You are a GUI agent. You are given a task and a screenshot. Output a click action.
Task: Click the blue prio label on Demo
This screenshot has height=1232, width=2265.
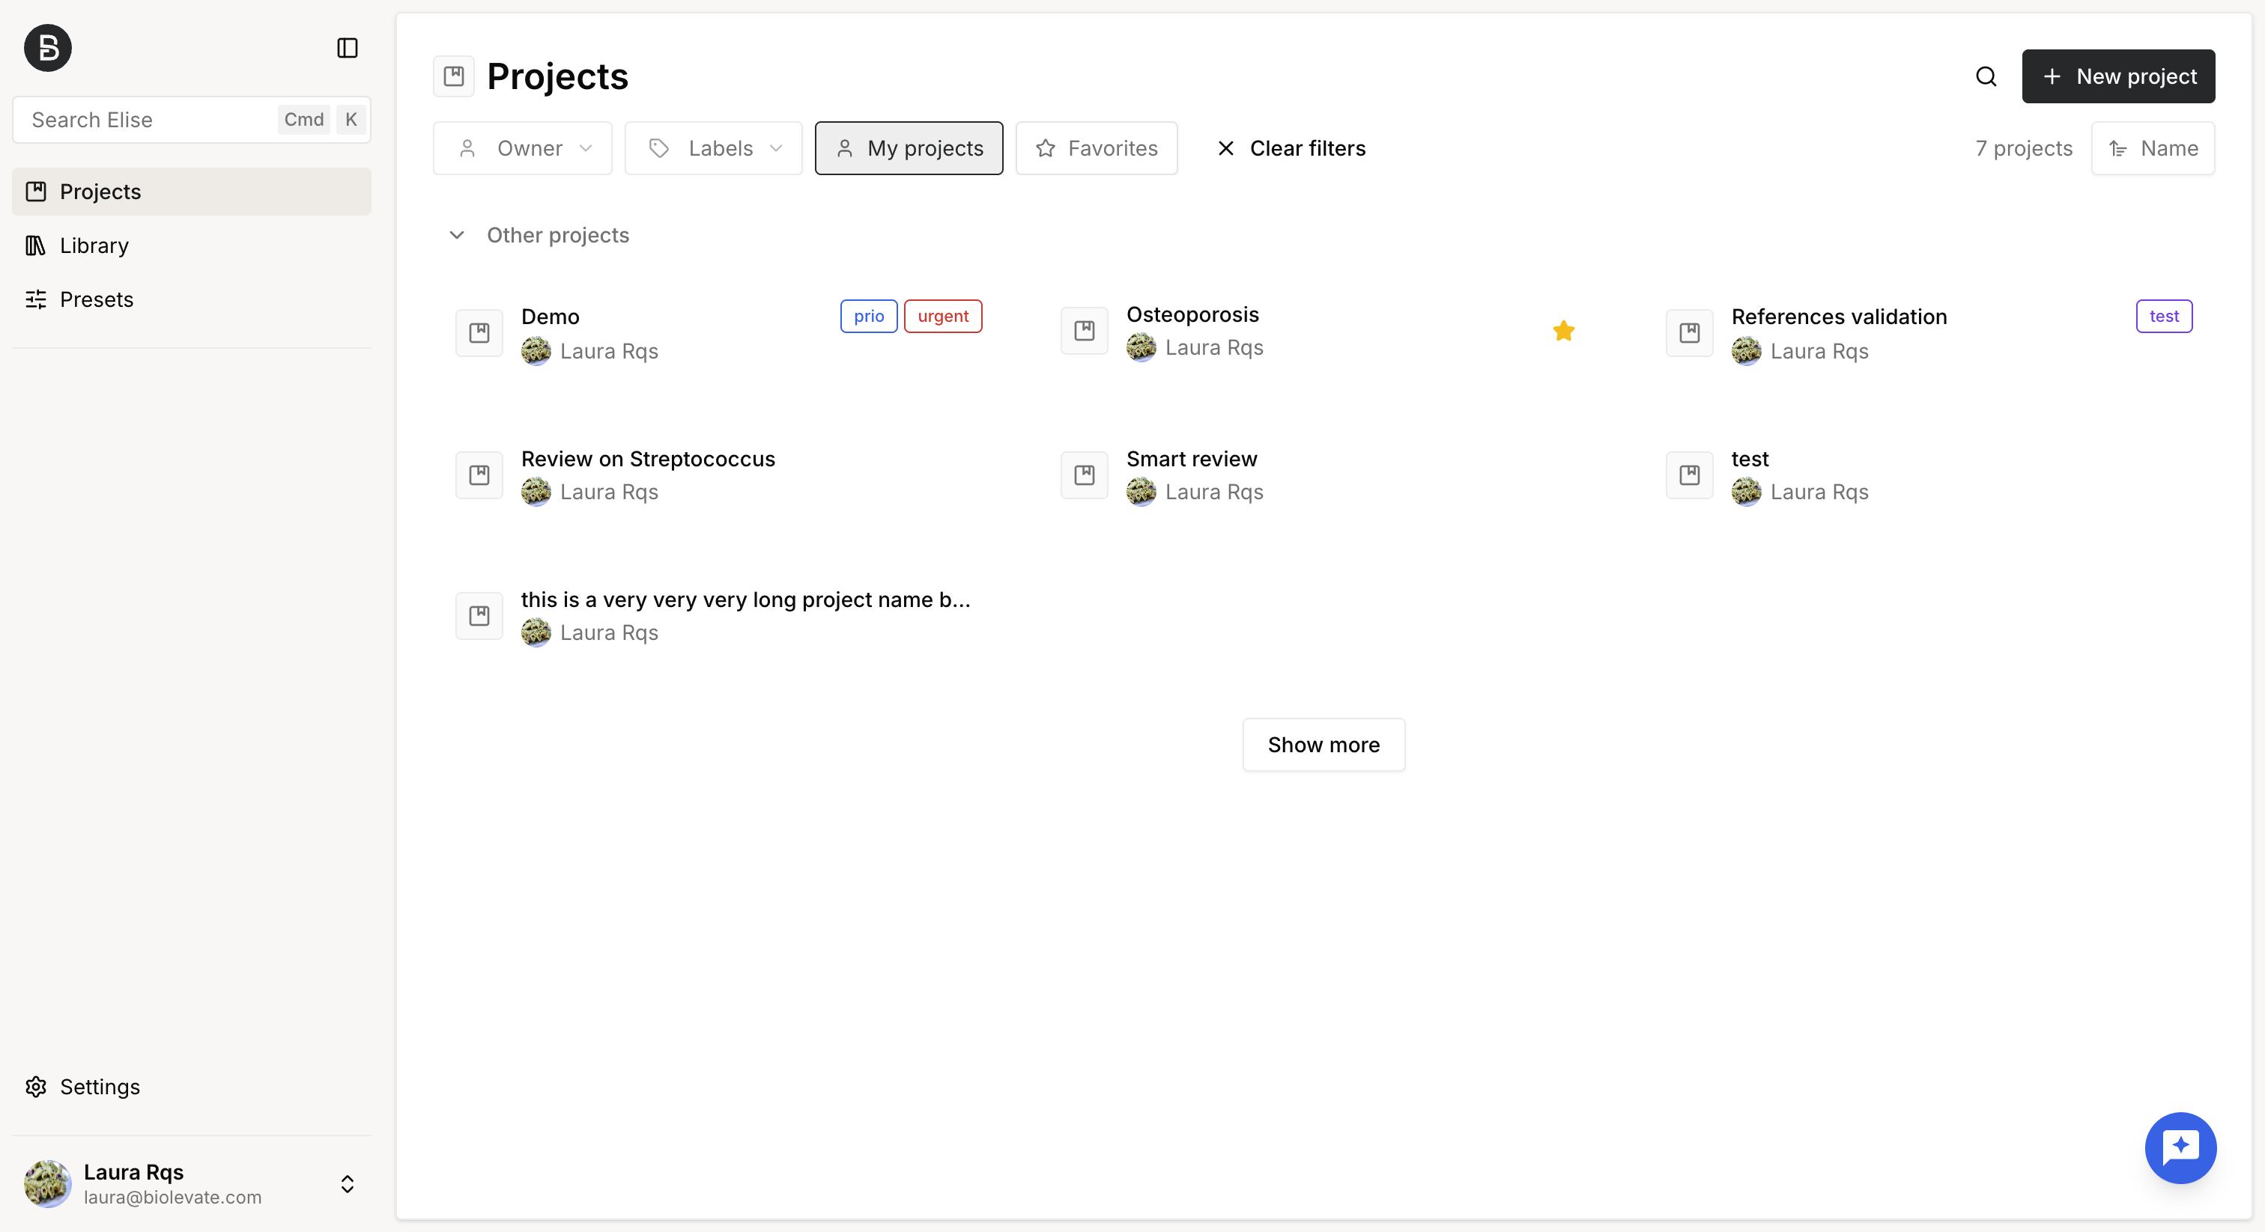pyautogui.click(x=869, y=317)
